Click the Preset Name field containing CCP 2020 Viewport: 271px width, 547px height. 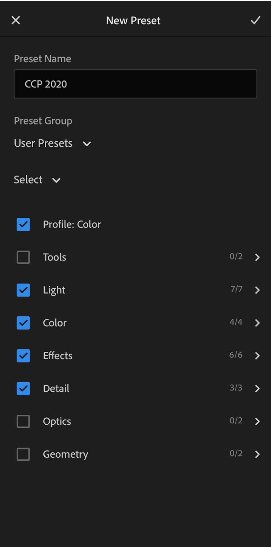[x=135, y=84]
